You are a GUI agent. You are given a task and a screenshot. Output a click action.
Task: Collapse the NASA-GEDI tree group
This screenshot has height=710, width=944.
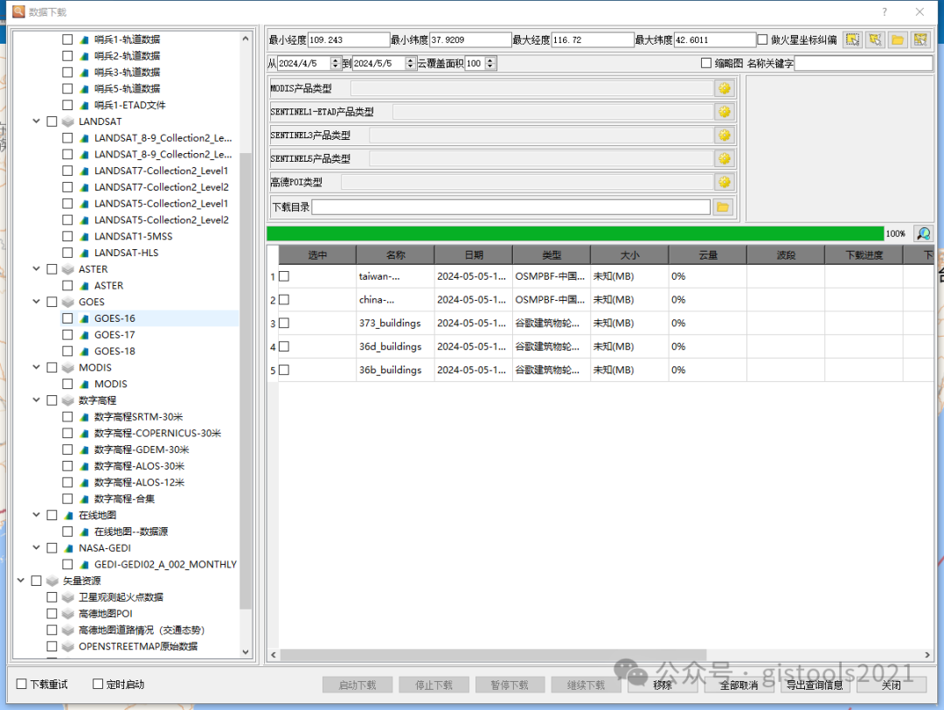[36, 548]
